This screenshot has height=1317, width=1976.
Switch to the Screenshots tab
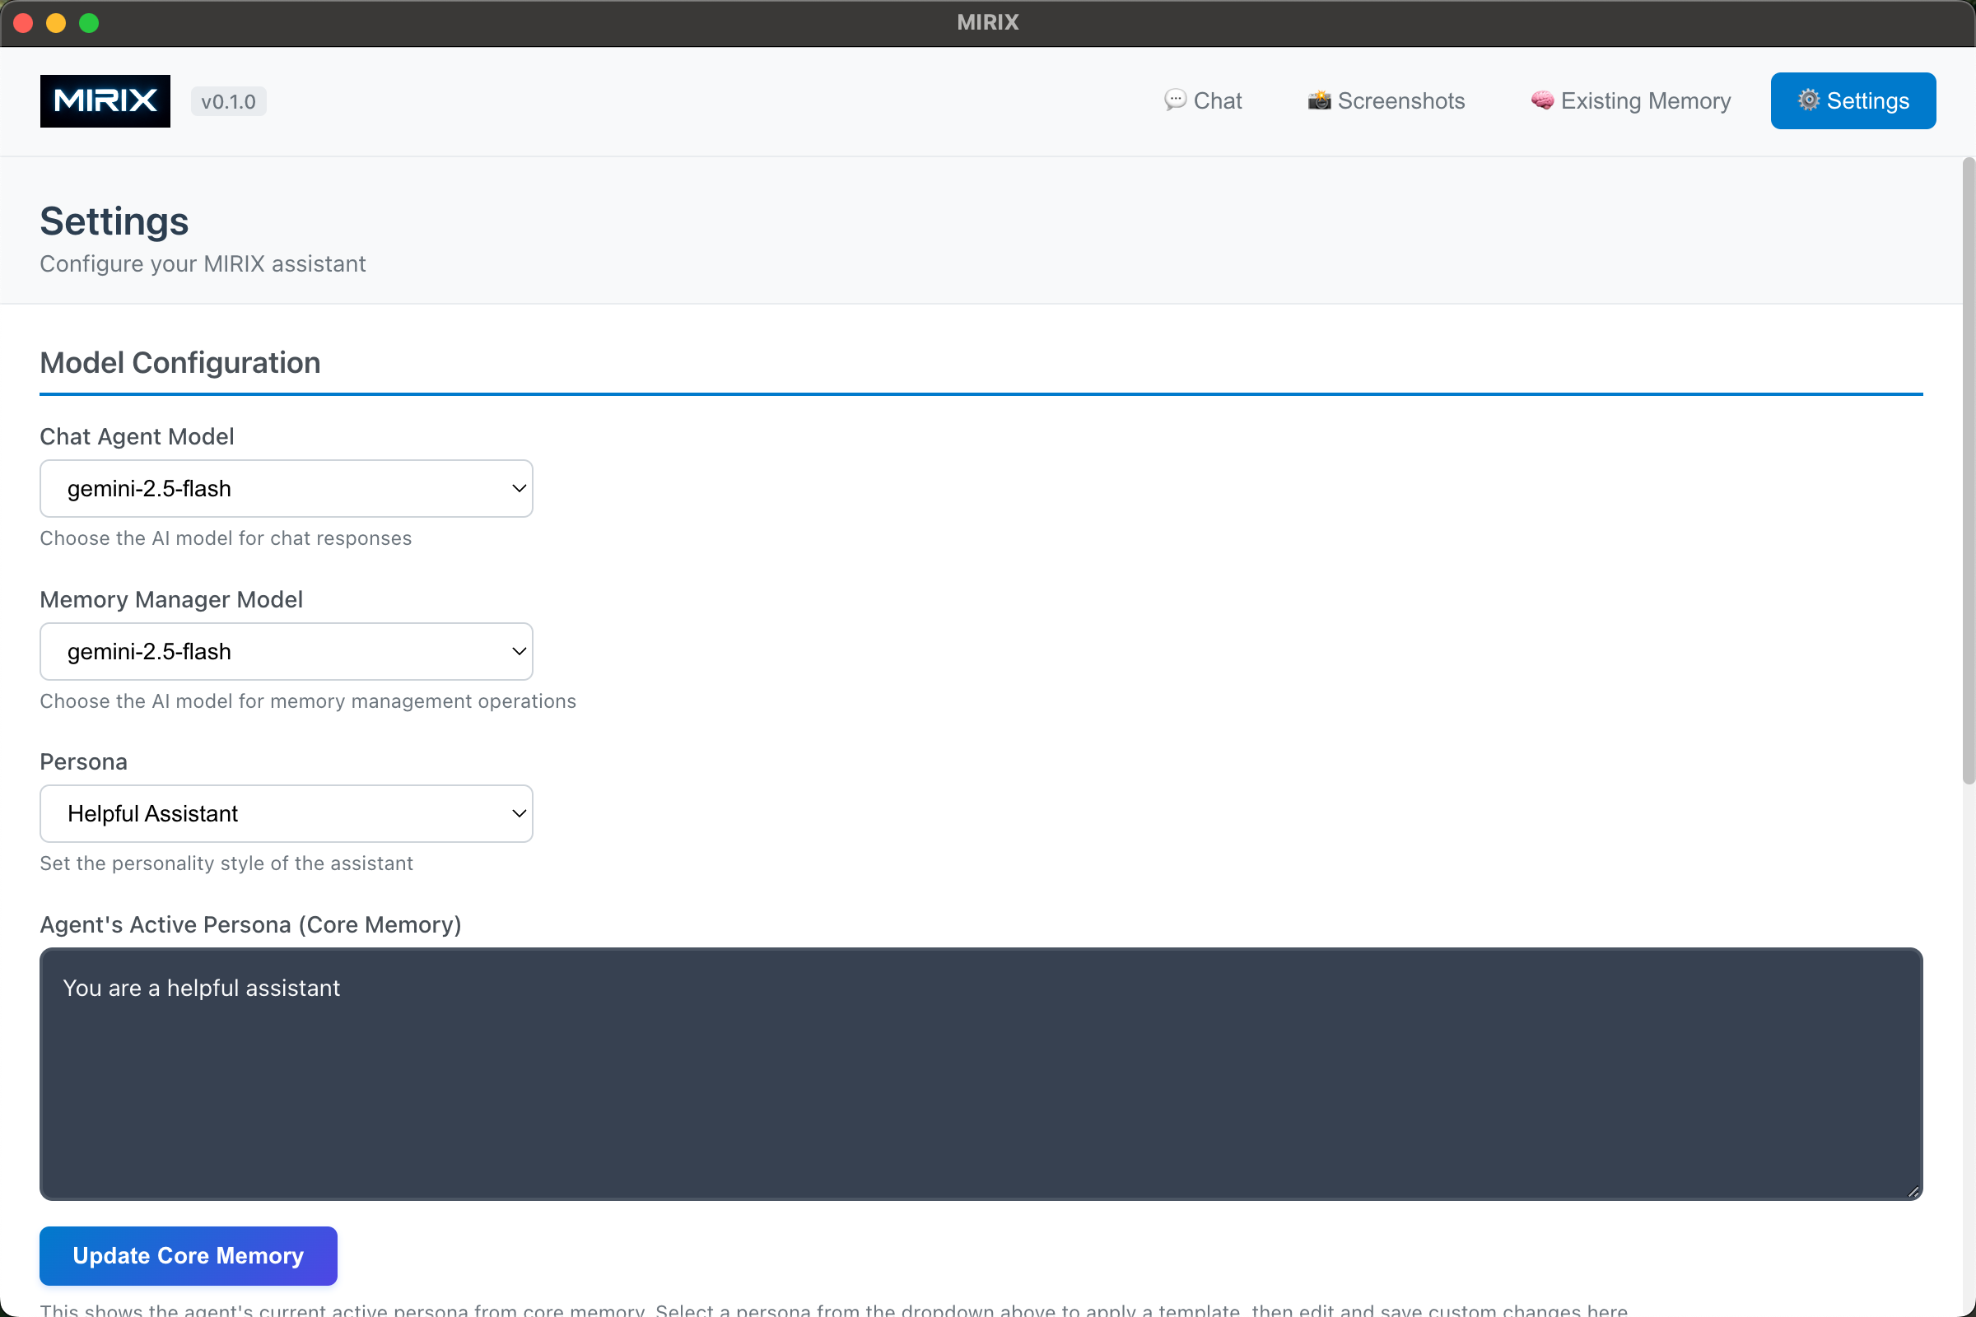click(x=1386, y=100)
